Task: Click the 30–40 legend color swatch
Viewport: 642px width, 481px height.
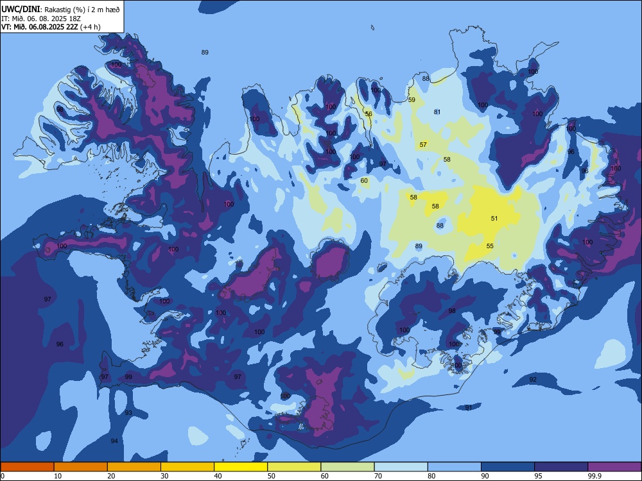Action: (187, 467)
